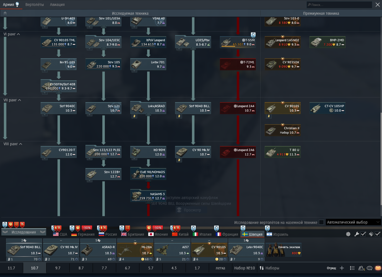Screen dimensions: 382x277
Task: Click the lightbulb badge on T-55M card
Action: coord(253,35)
